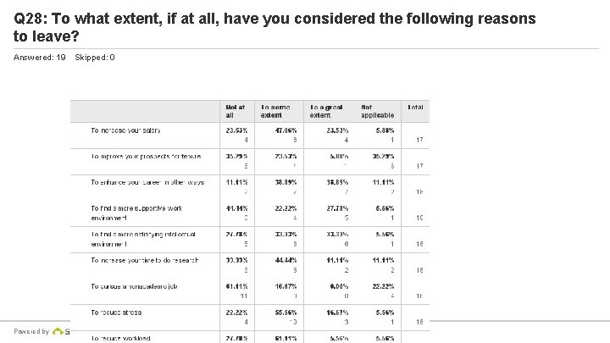Click 'To pursue a nonacademic job' row label
This screenshot has width=610, height=343.
pos(134,286)
